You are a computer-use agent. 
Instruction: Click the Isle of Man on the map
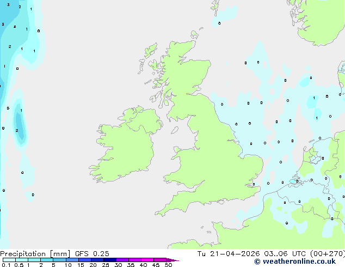click(x=175, y=130)
